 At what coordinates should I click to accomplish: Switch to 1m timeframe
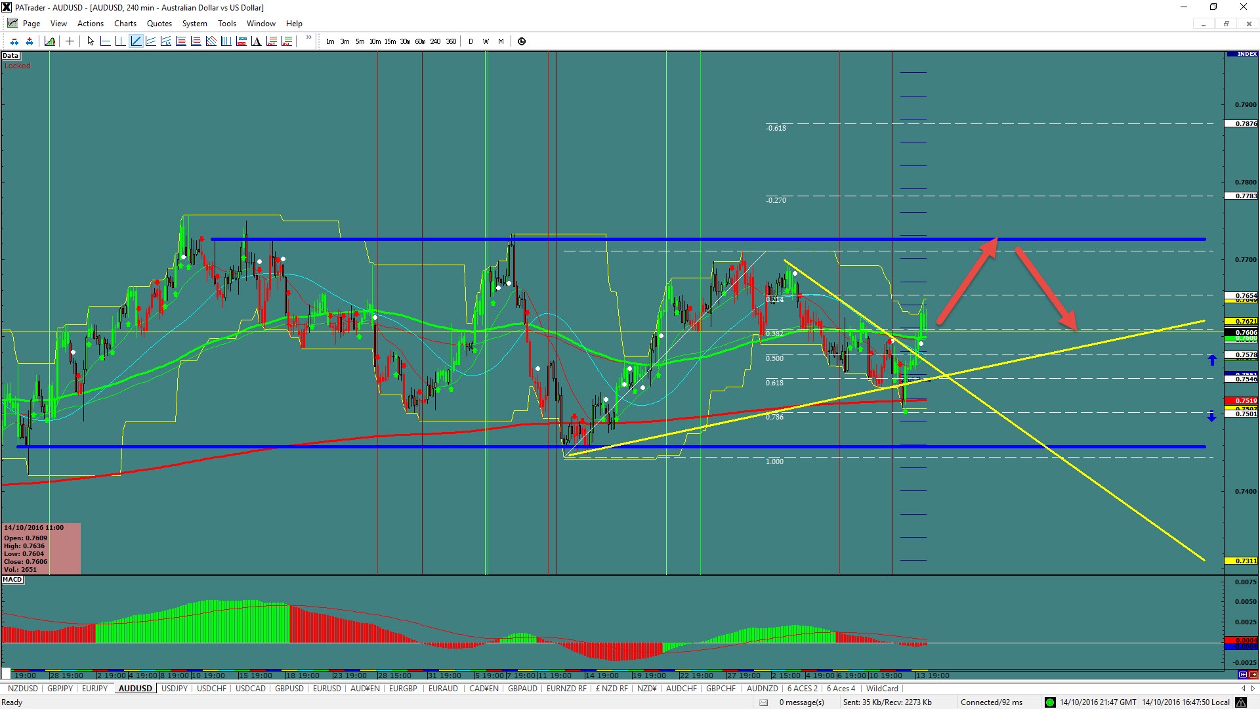[x=330, y=41]
